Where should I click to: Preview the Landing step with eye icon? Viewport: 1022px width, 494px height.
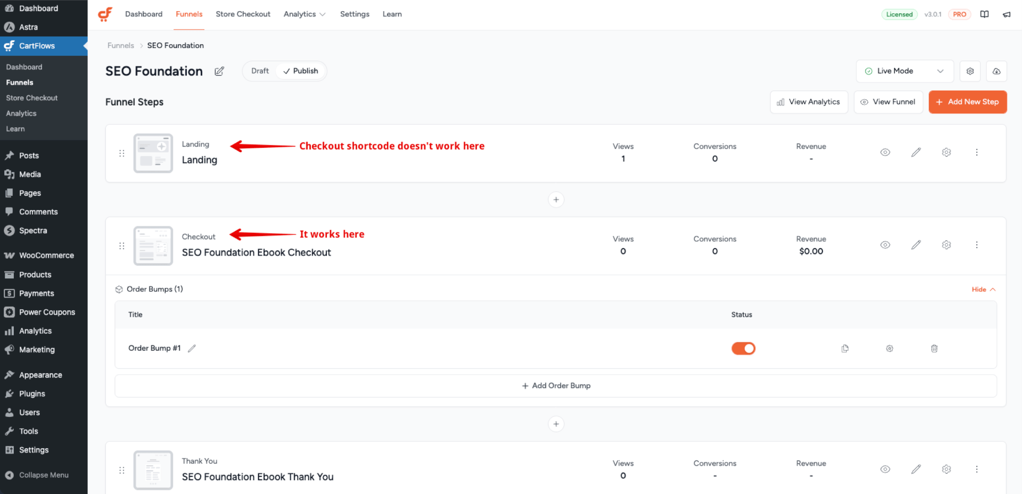pyautogui.click(x=885, y=152)
